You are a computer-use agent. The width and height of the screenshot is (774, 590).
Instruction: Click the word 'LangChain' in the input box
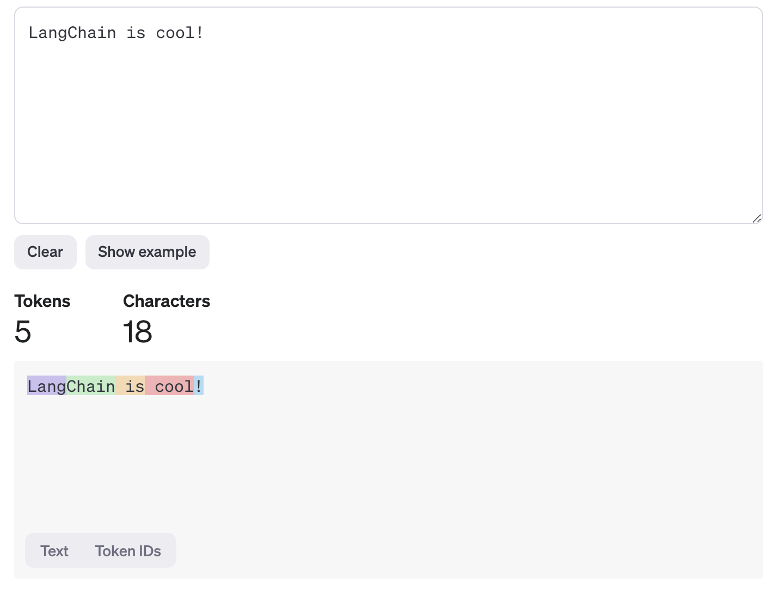pos(72,33)
